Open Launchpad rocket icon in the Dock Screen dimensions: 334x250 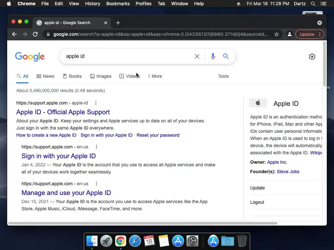(106, 241)
